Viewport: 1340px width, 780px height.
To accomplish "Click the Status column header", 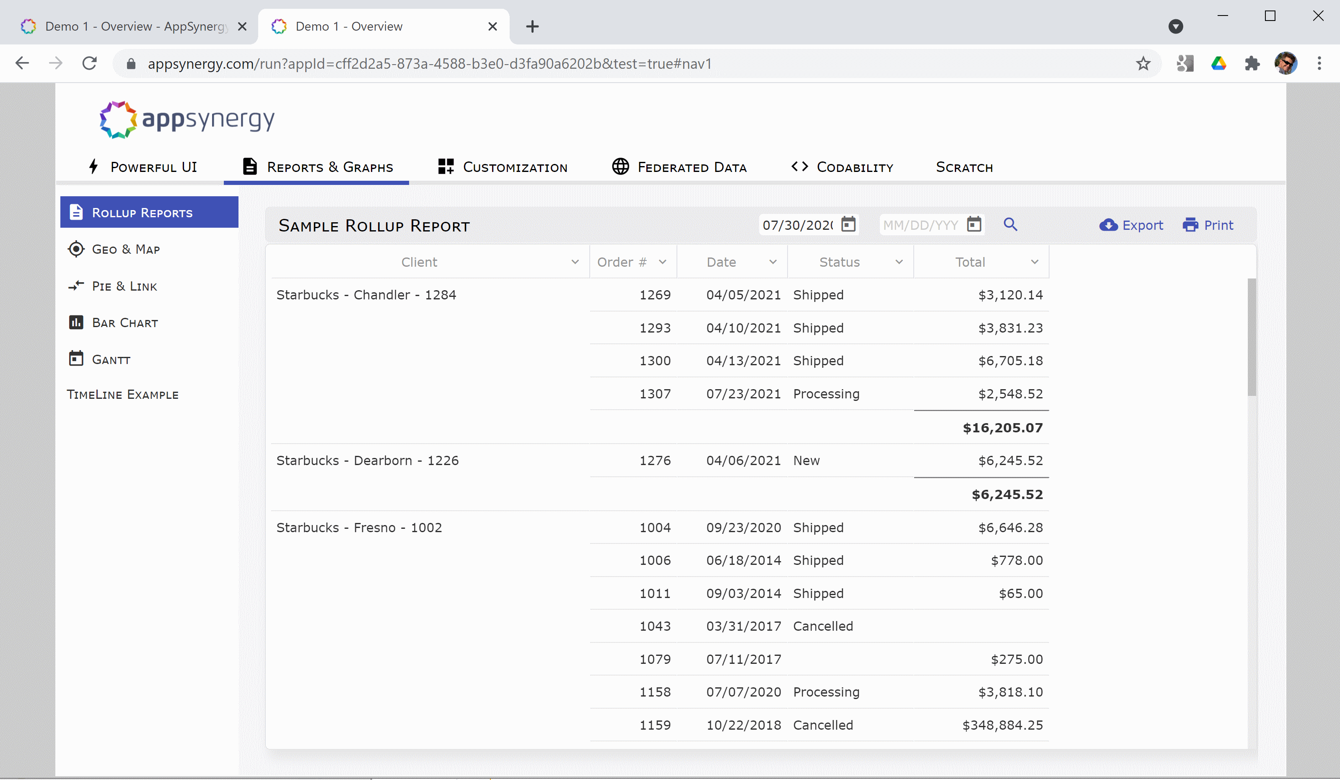I will (839, 262).
